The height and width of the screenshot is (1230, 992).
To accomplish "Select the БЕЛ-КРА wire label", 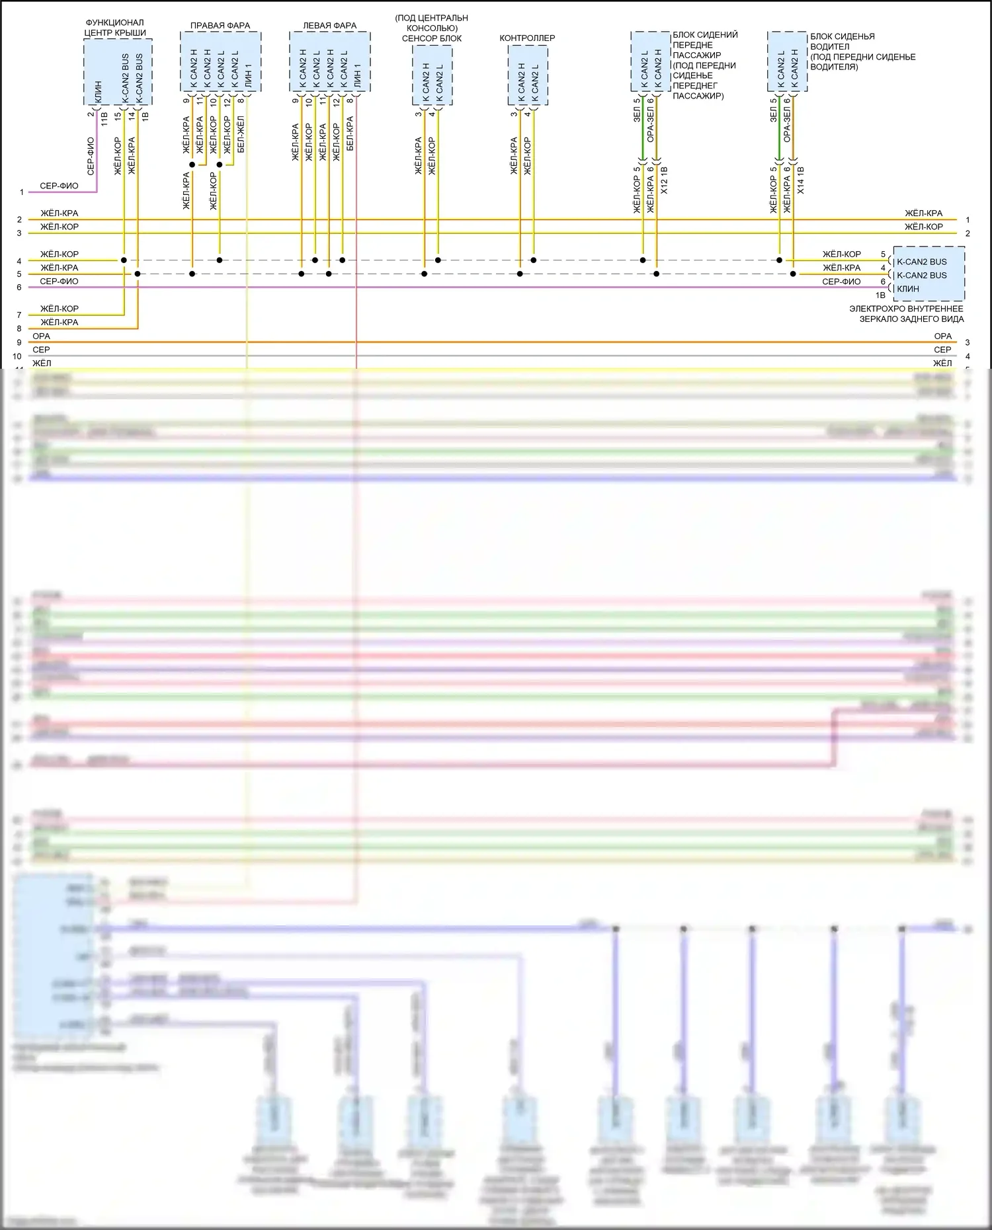I will (350, 134).
